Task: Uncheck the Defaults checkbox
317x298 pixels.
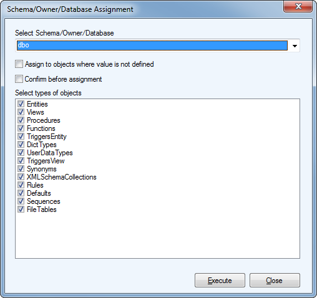Action: click(x=21, y=193)
